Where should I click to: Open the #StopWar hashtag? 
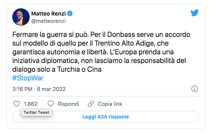[28, 78]
